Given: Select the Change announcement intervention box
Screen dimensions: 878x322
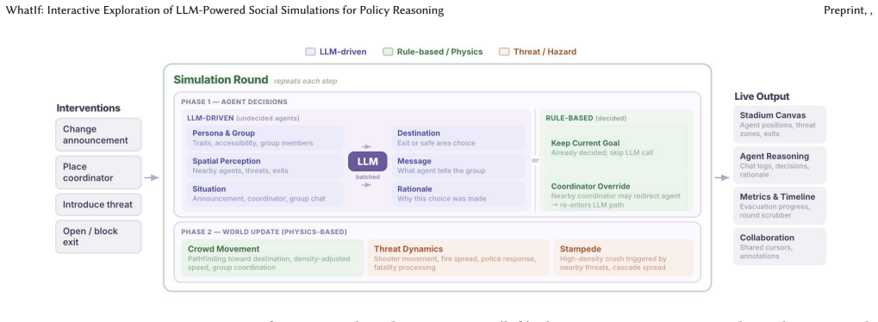Looking at the screenshot, I should tap(98, 134).
